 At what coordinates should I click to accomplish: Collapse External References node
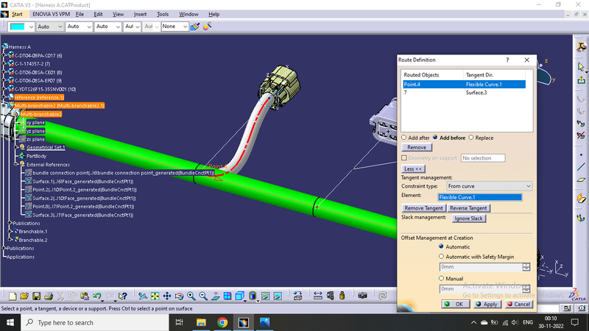[15, 164]
